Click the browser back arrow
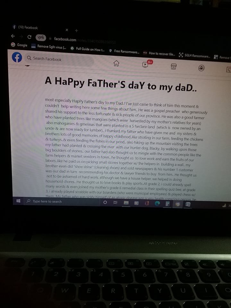Screen dimensions: 231x308 [x=13, y=36]
